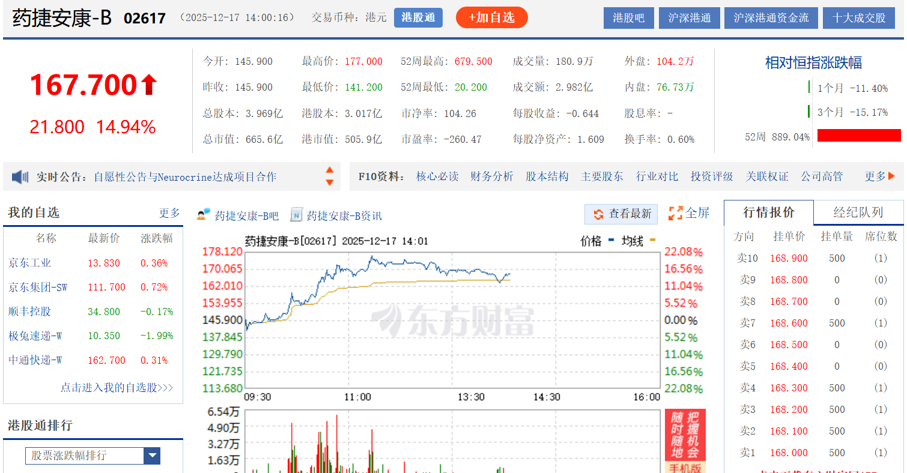This screenshot has width=907, height=473.
Task: Open the 财务分析 link
Action: [x=492, y=176]
